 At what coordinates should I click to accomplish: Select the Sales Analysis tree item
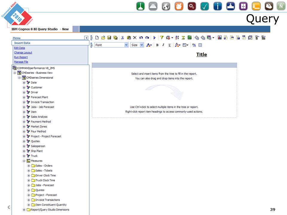(x=39, y=117)
